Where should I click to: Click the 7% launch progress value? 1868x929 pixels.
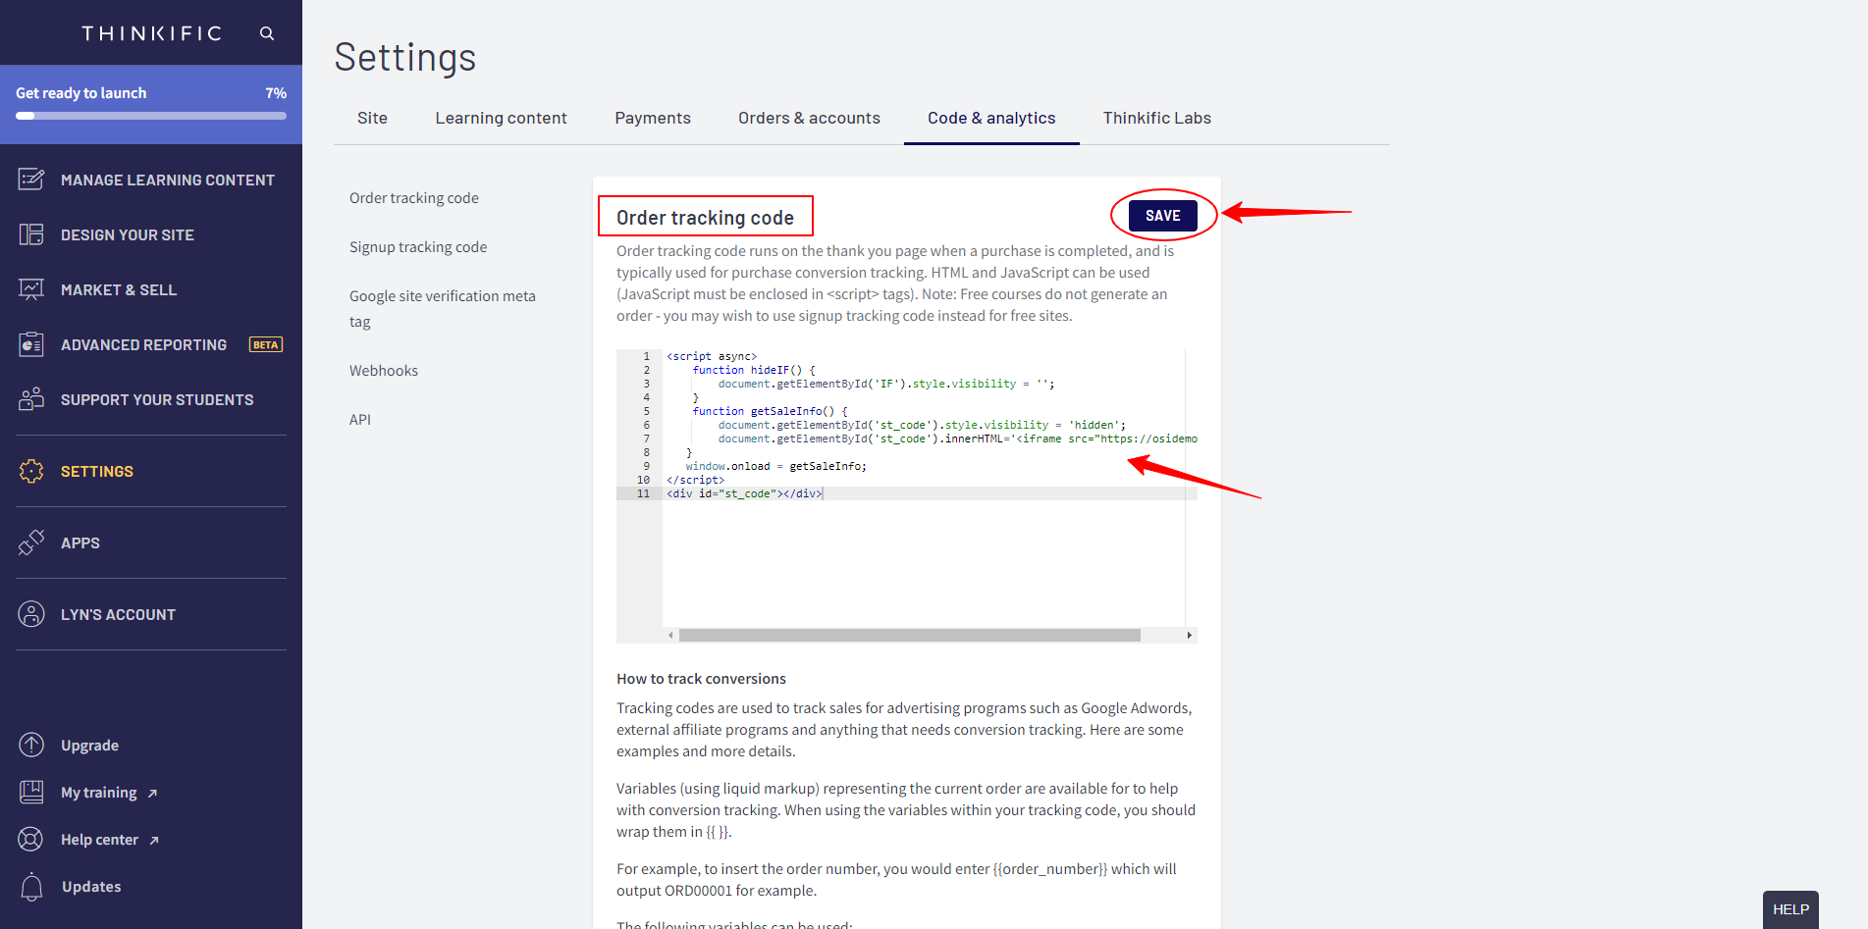[276, 93]
